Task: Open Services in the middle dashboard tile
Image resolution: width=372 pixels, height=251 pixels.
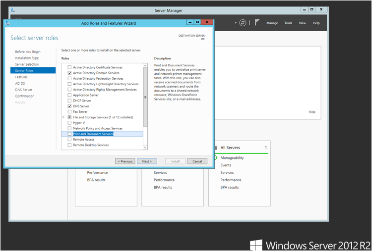Action: (x=160, y=173)
